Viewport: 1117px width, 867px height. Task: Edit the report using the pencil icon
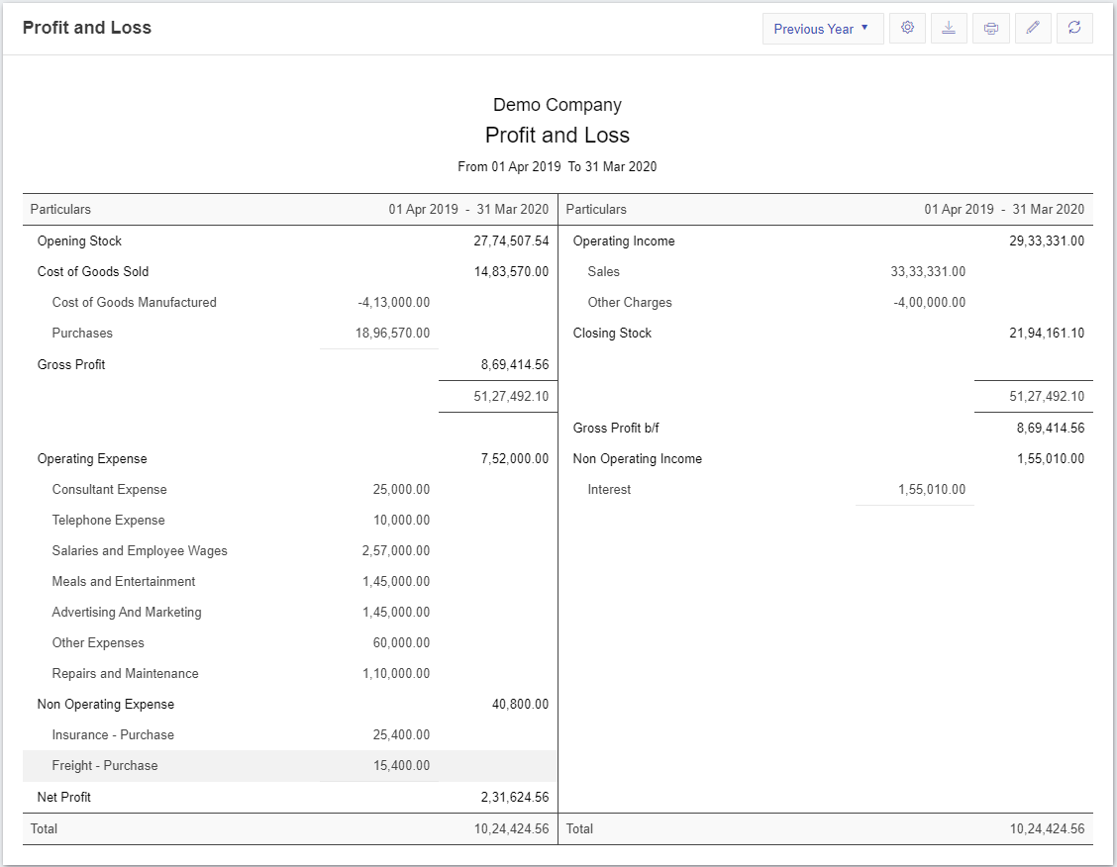[1033, 28]
